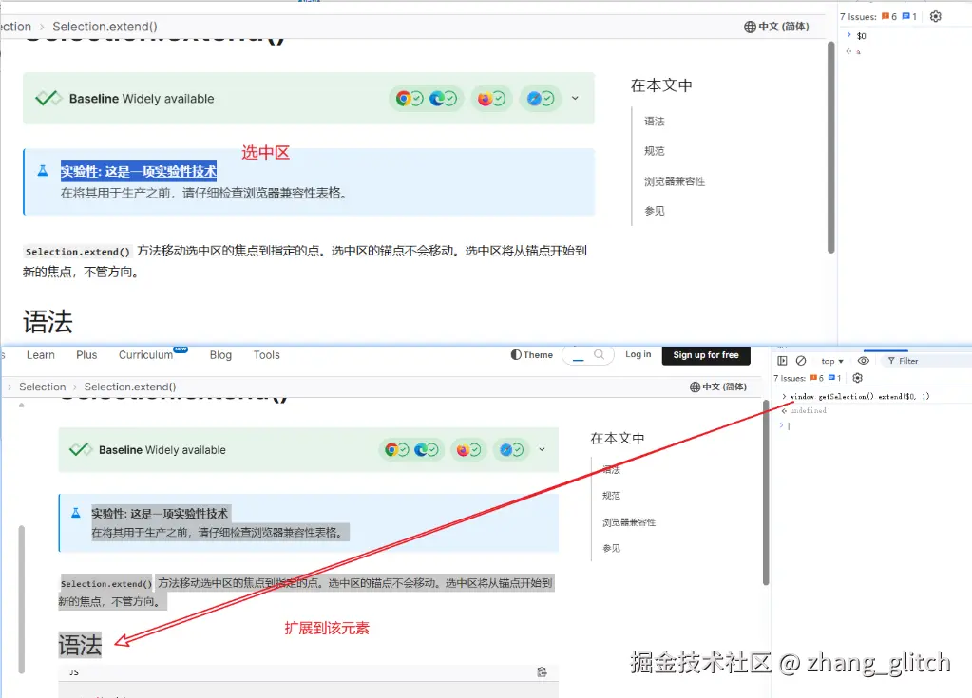Click the blue 1 issues badge in lower DevTools
Screen dimensions: 972x698
click(834, 378)
